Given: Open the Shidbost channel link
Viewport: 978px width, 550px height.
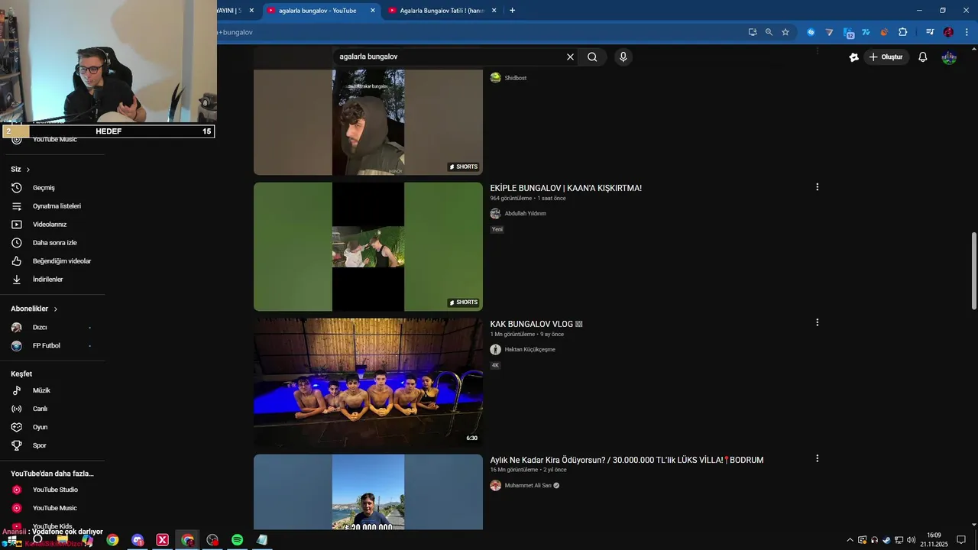Looking at the screenshot, I should (515, 78).
